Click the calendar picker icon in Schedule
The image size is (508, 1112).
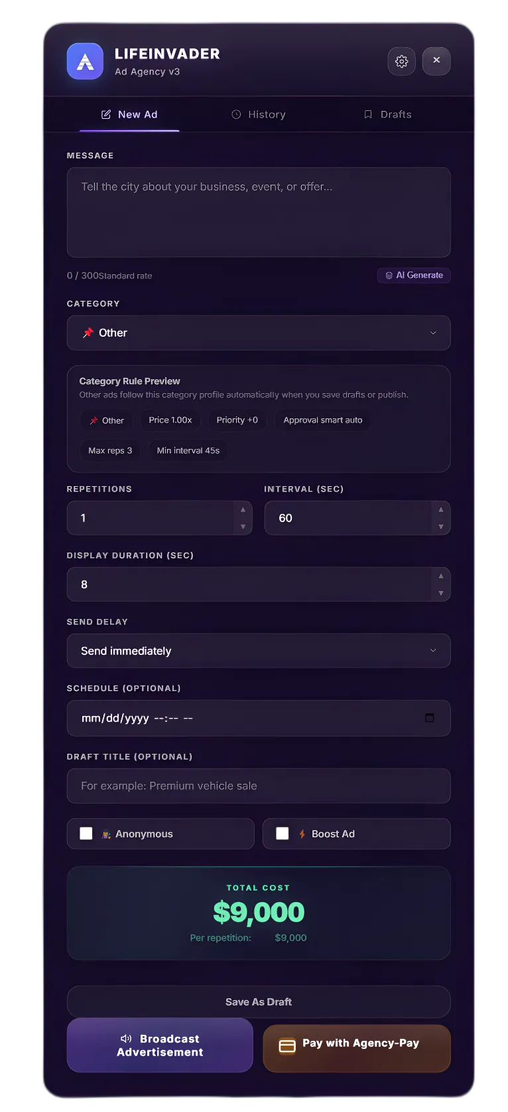point(430,718)
